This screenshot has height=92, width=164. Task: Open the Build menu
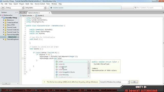(27, 4)
